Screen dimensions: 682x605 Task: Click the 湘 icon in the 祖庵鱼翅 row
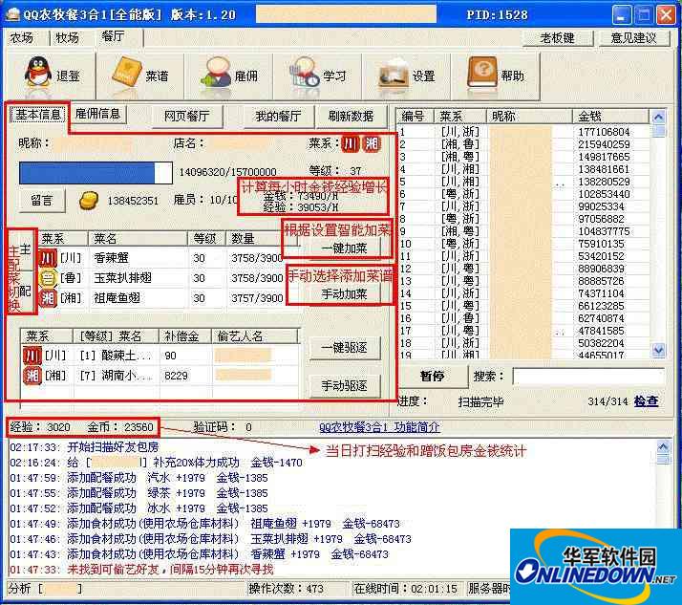pyautogui.click(x=48, y=298)
